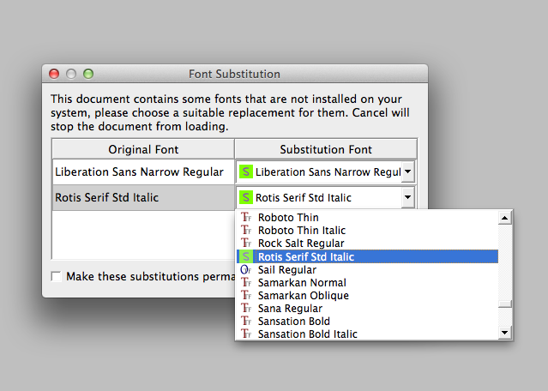Viewport: 548px width, 391px height.
Task: Click the green S icon in Rotis substitution field
Action: click(246, 198)
